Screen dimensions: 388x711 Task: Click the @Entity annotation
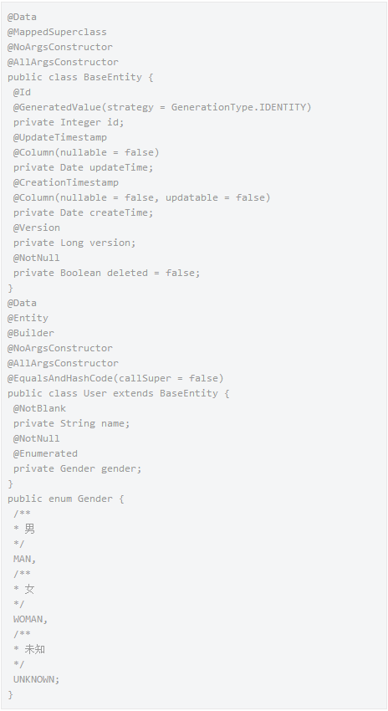(x=28, y=318)
